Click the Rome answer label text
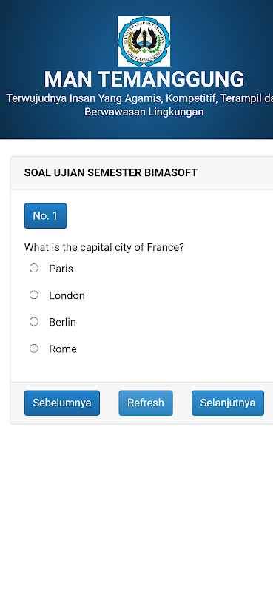273x592 pixels. point(63,349)
